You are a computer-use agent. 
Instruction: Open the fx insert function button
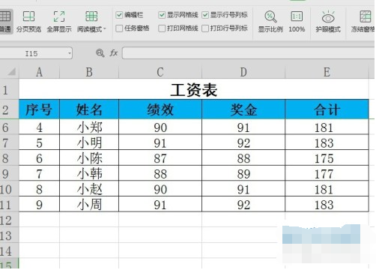[x=114, y=53]
